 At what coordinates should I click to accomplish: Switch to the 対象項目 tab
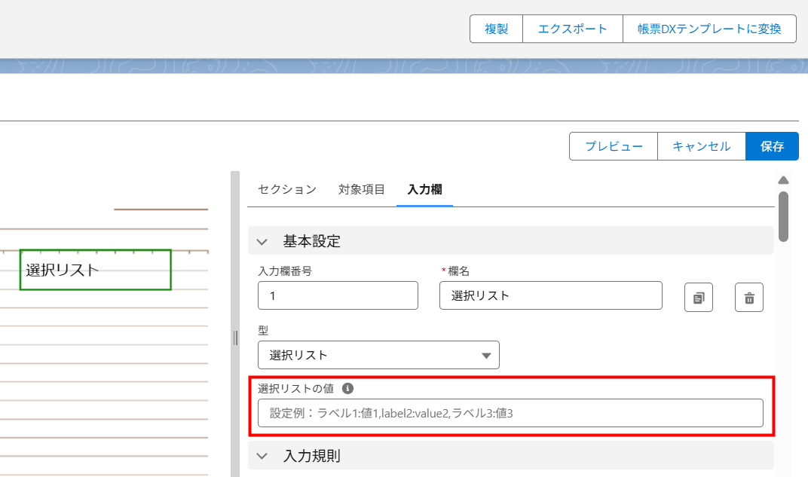[360, 190]
